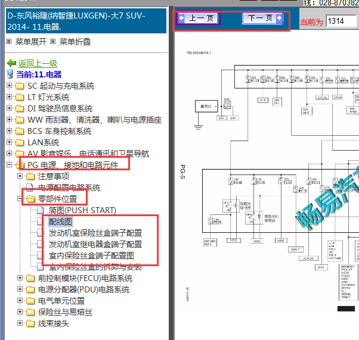Click folder icon of SC 起动与充电系统
Screen dimensions: 359x340
pos(20,86)
